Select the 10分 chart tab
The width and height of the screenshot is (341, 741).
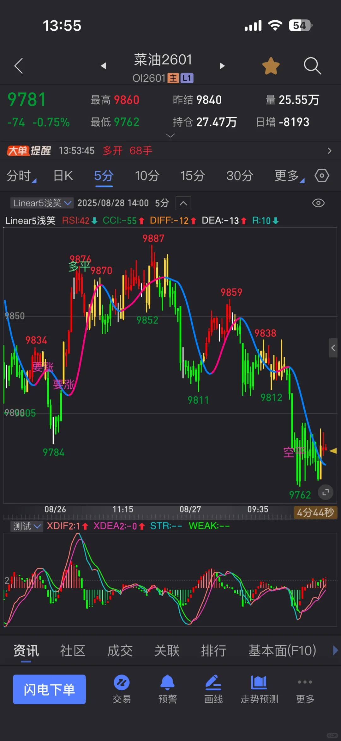click(x=147, y=176)
